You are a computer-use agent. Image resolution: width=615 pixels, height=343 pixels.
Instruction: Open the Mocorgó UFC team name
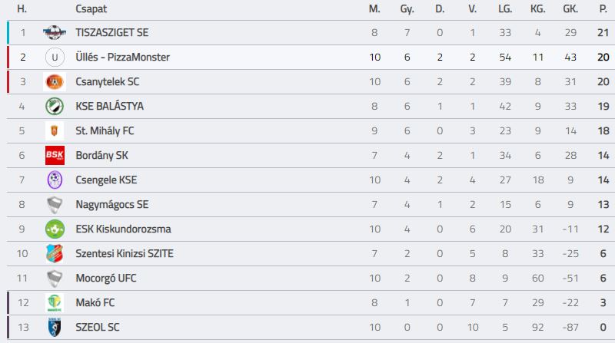tap(106, 278)
